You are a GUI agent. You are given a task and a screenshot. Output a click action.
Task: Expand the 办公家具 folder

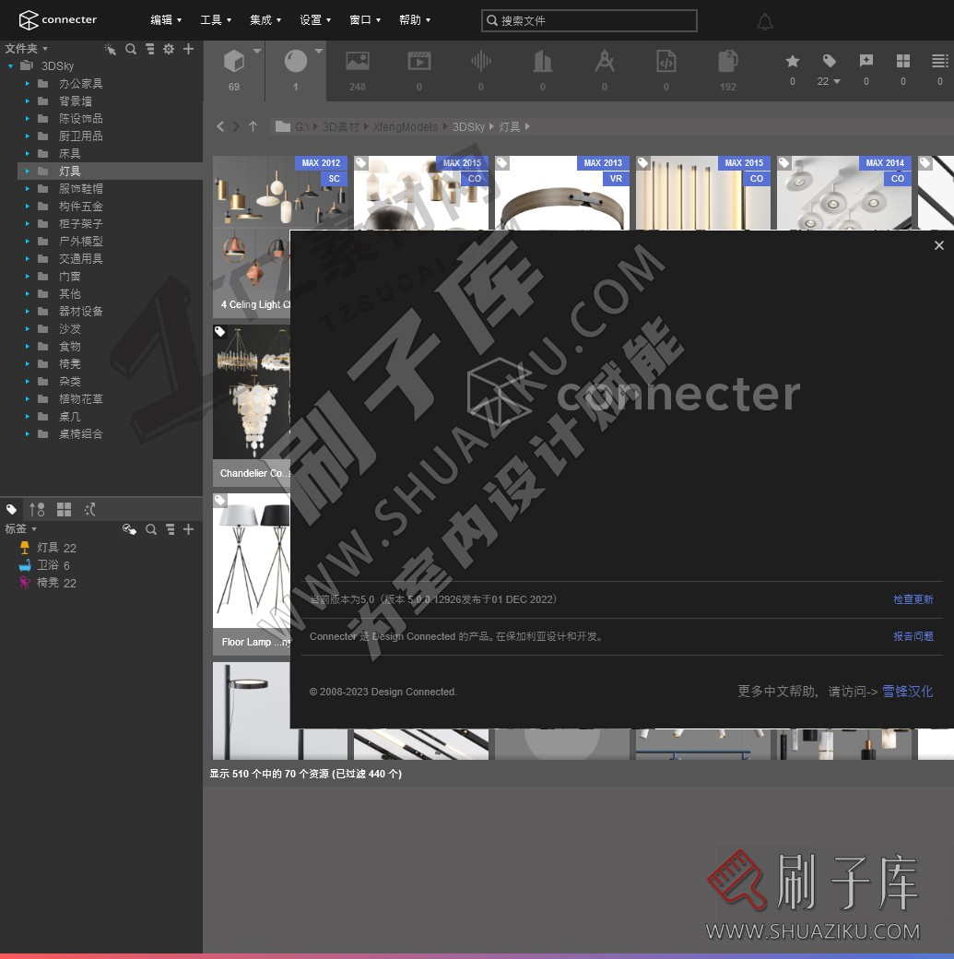click(x=28, y=83)
